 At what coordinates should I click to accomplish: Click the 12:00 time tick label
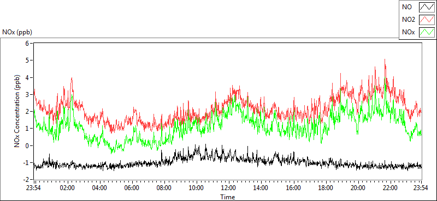[229, 188]
